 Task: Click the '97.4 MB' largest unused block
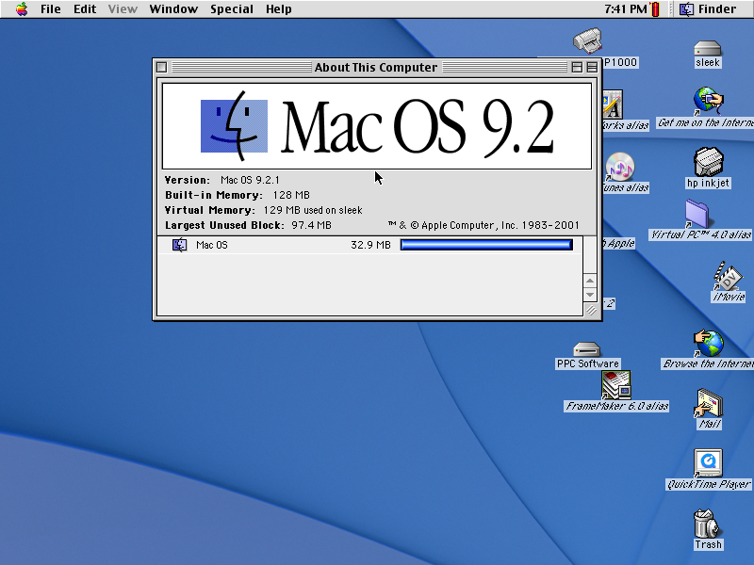(x=311, y=225)
